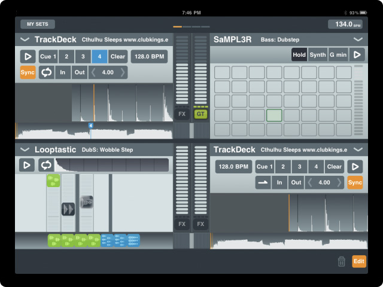
Task: Enable the GT effect button
Action: (200, 114)
